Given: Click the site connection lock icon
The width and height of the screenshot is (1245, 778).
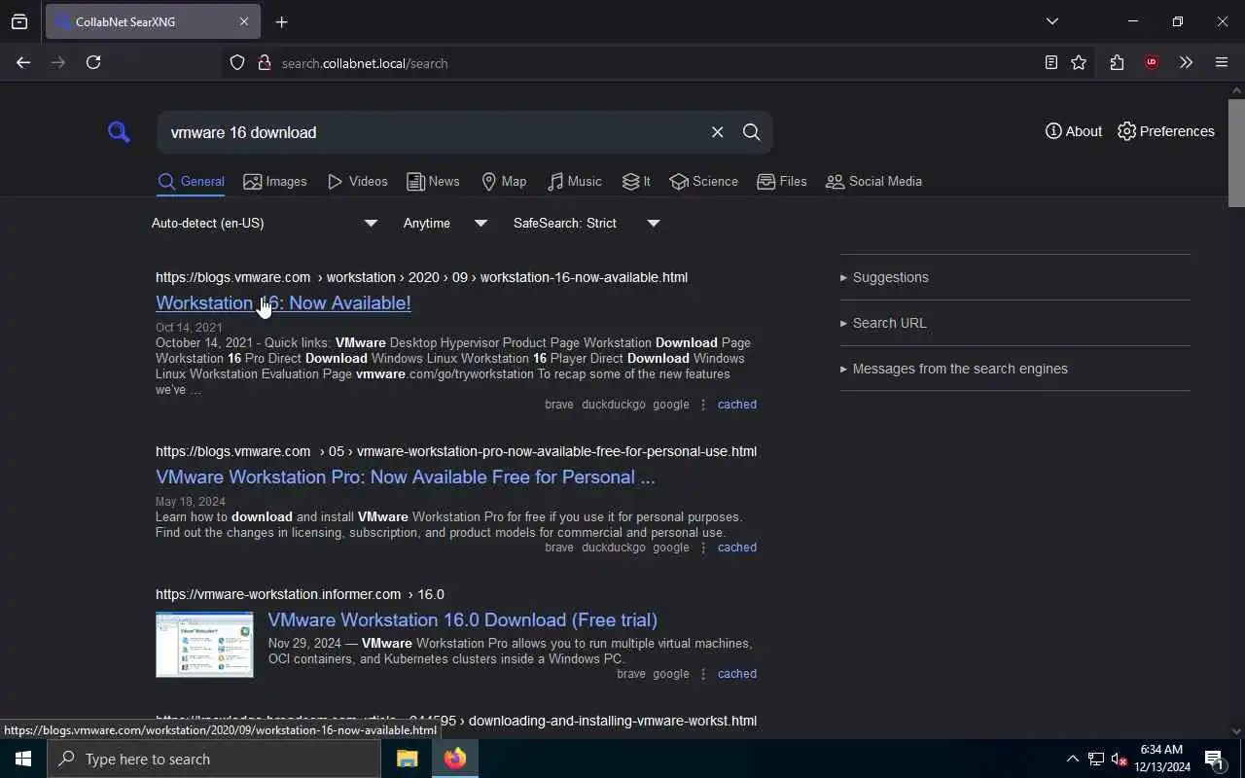Looking at the screenshot, I should (264, 63).
